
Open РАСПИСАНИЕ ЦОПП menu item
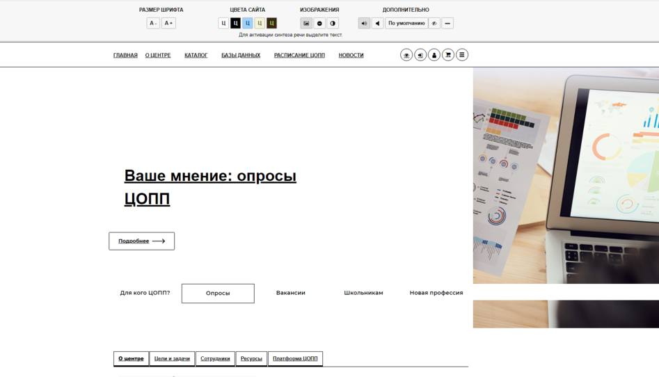299,56
